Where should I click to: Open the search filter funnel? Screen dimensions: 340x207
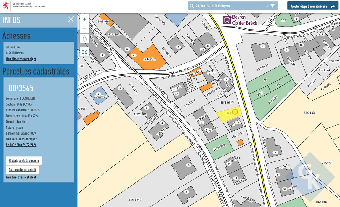pyautogui.click(x=273, y=6)
